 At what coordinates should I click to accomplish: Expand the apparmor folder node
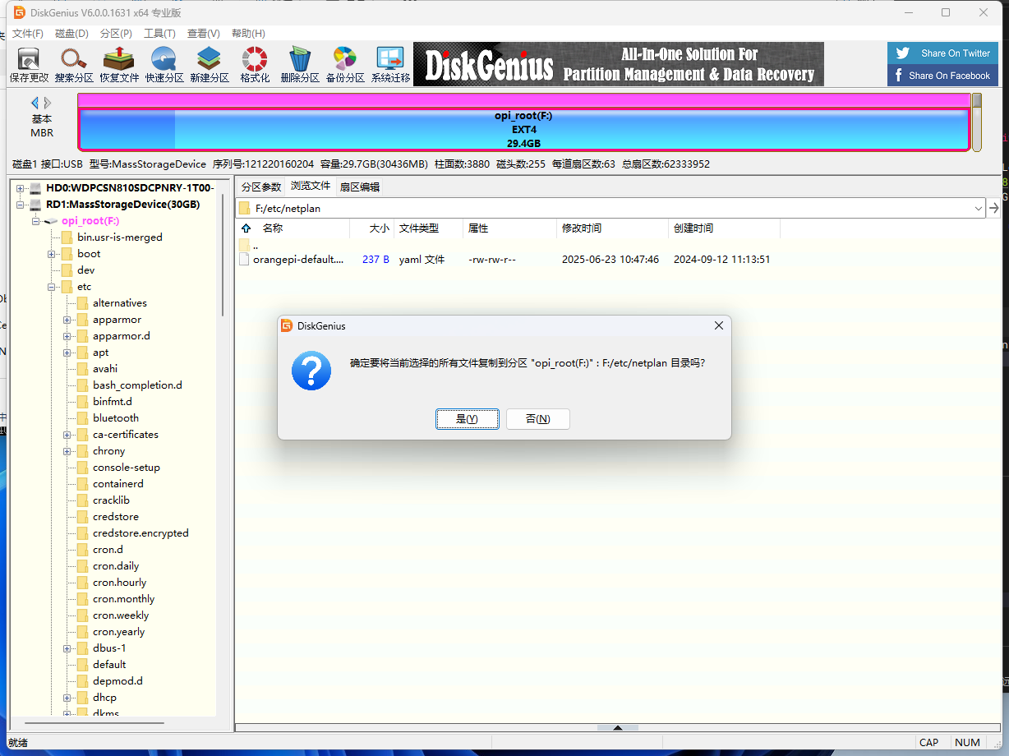click(67, 320)
